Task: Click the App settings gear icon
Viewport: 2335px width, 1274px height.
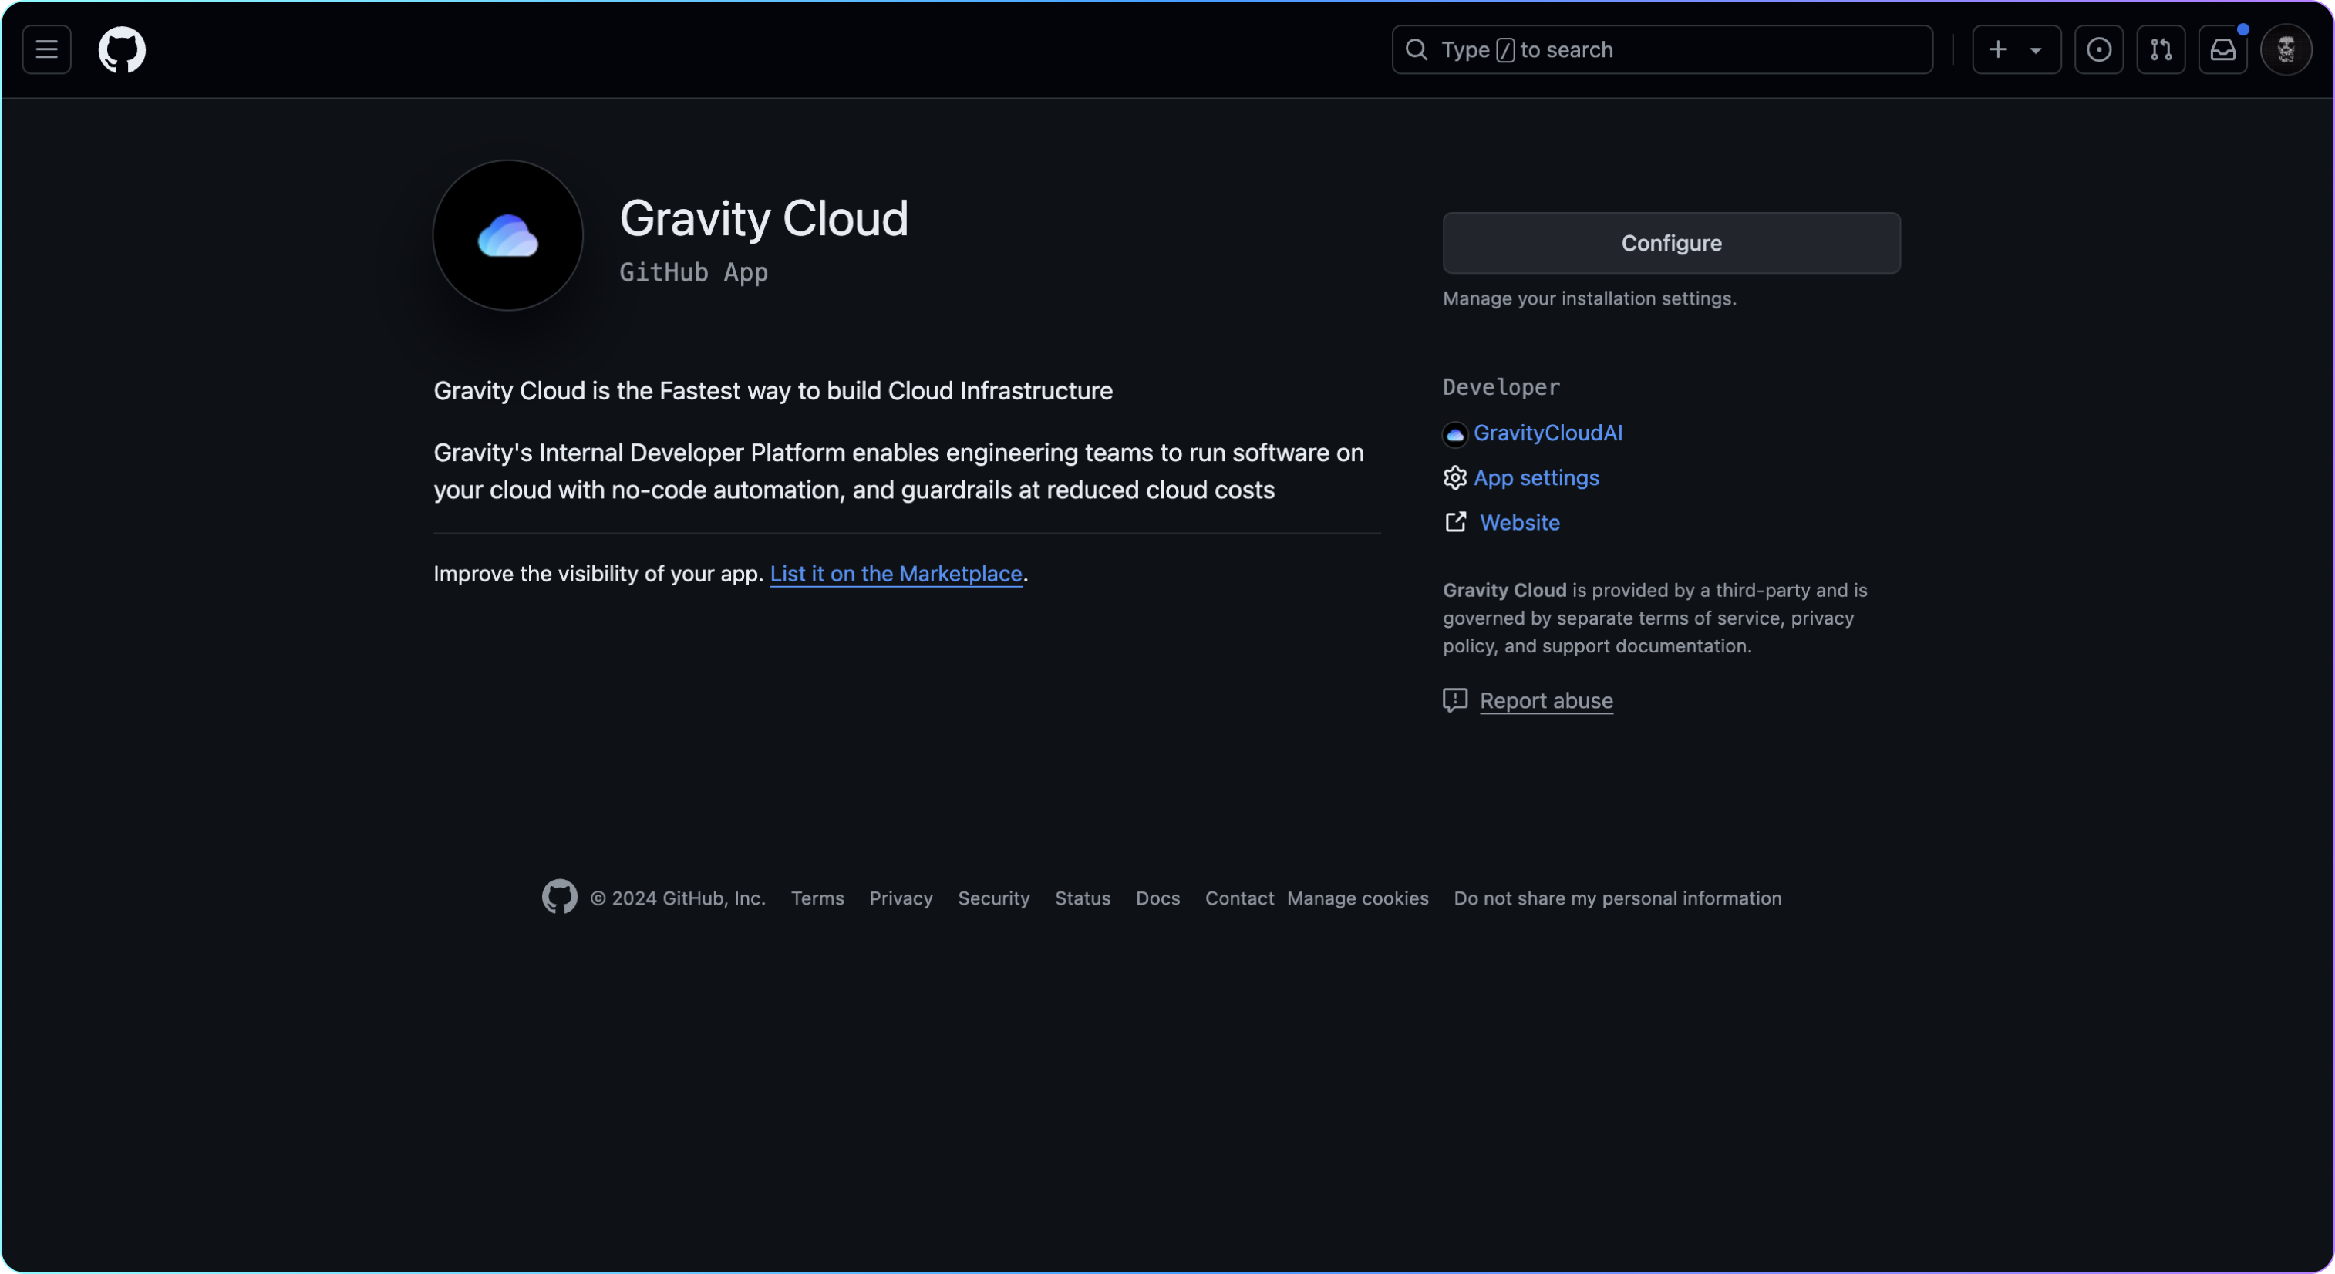Action: [1455, 478]
